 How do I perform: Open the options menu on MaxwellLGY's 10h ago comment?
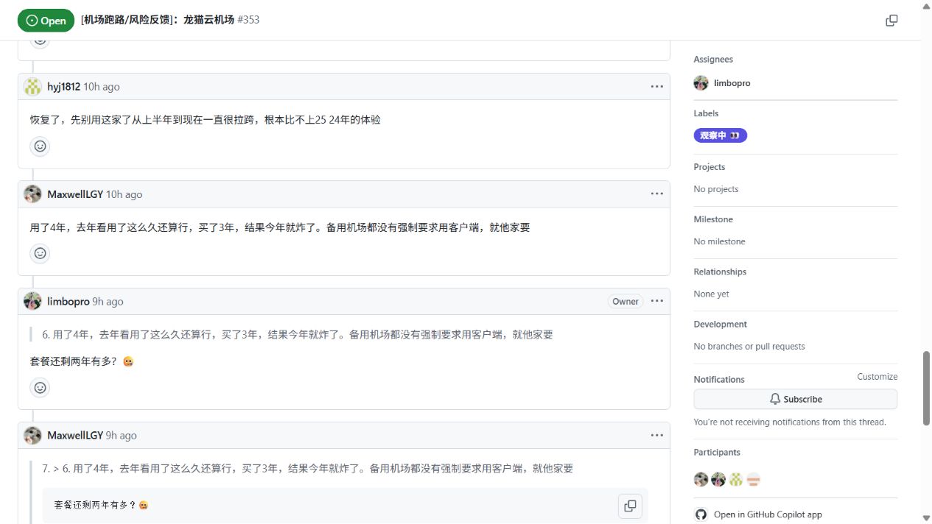(657, 194)
